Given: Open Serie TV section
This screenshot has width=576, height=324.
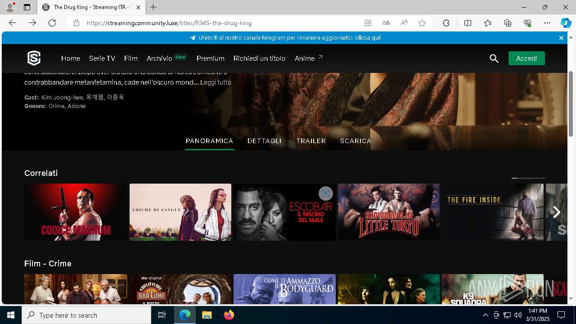Looking at the screenshot, I should [x=102, y=58].
